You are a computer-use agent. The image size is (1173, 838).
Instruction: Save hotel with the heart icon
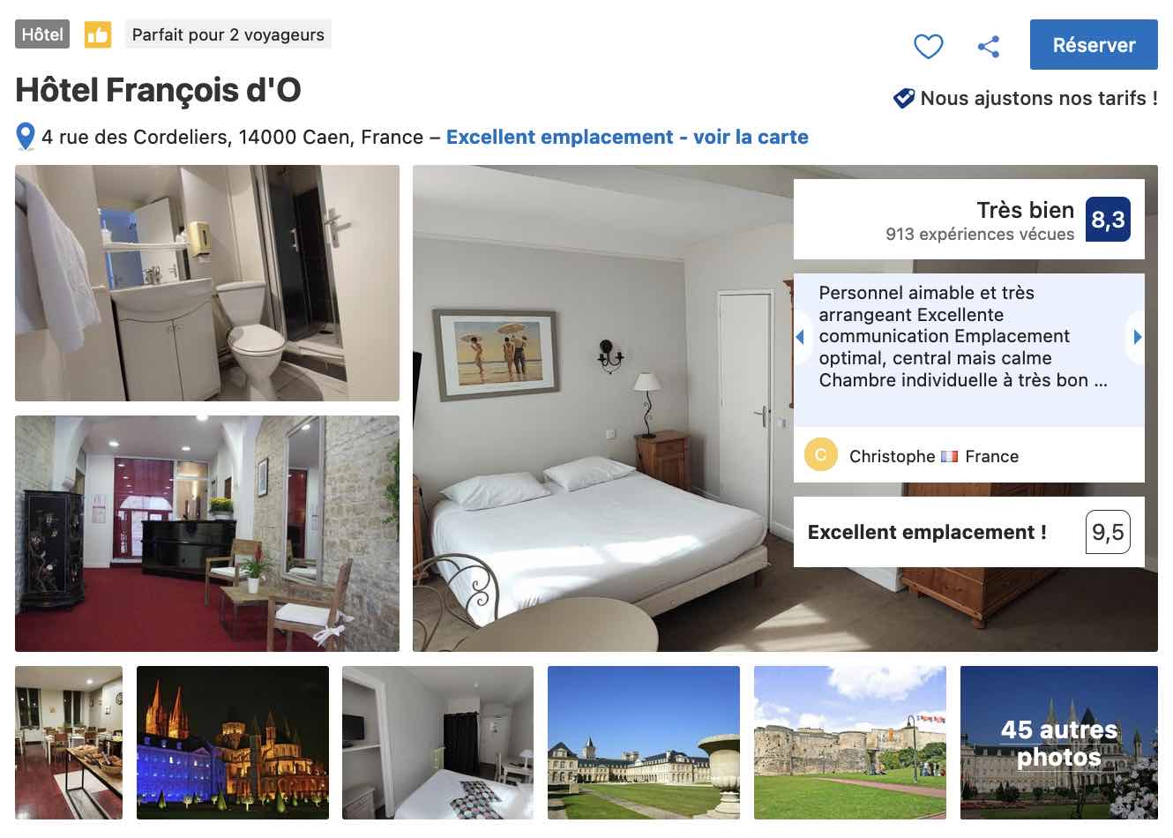(x=928, y=46)
